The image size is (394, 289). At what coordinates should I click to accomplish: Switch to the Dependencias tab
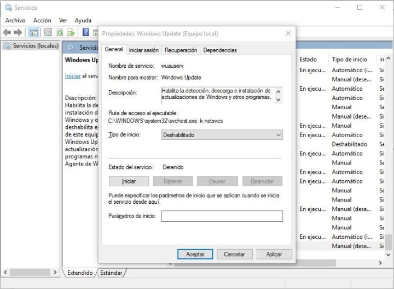click(220, 50)
